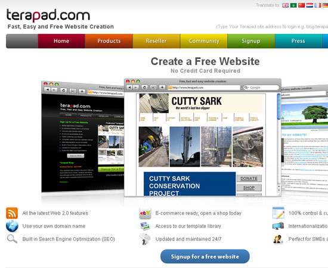Click plus button in Cutty Sark browser
This screenshot has width=328, height=268.
(162, 88)
